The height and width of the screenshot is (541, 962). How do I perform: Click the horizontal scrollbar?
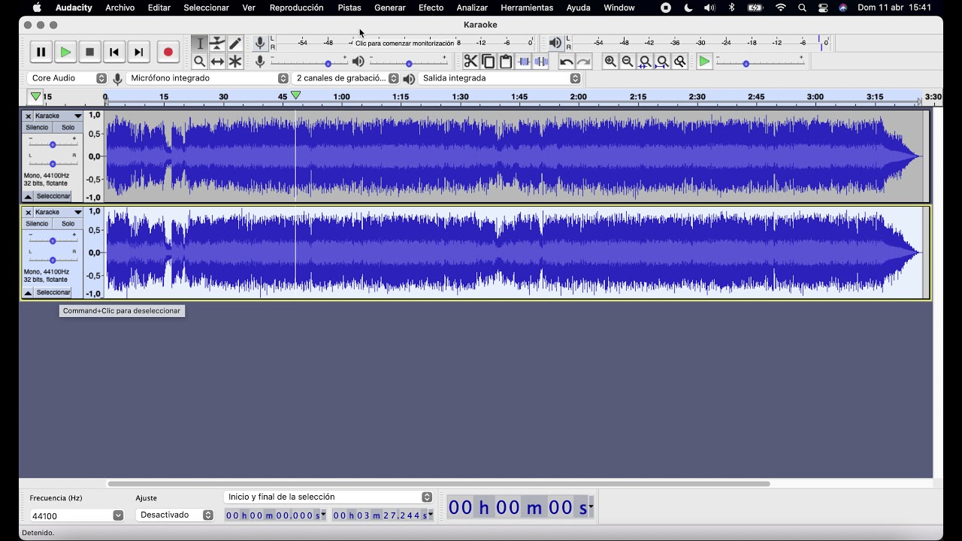(439, 484)
